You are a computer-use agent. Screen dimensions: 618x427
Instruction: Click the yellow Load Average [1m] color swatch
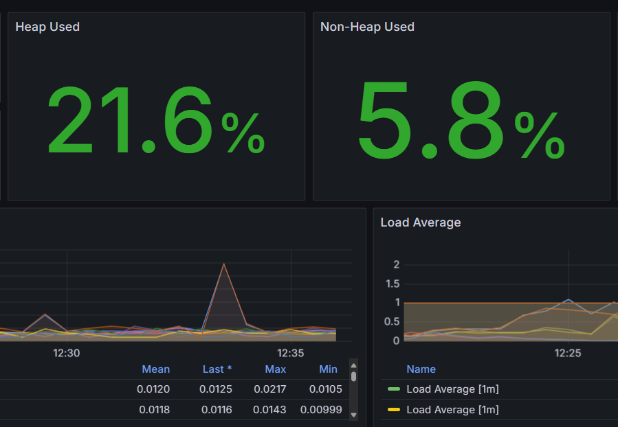point(394,410)
